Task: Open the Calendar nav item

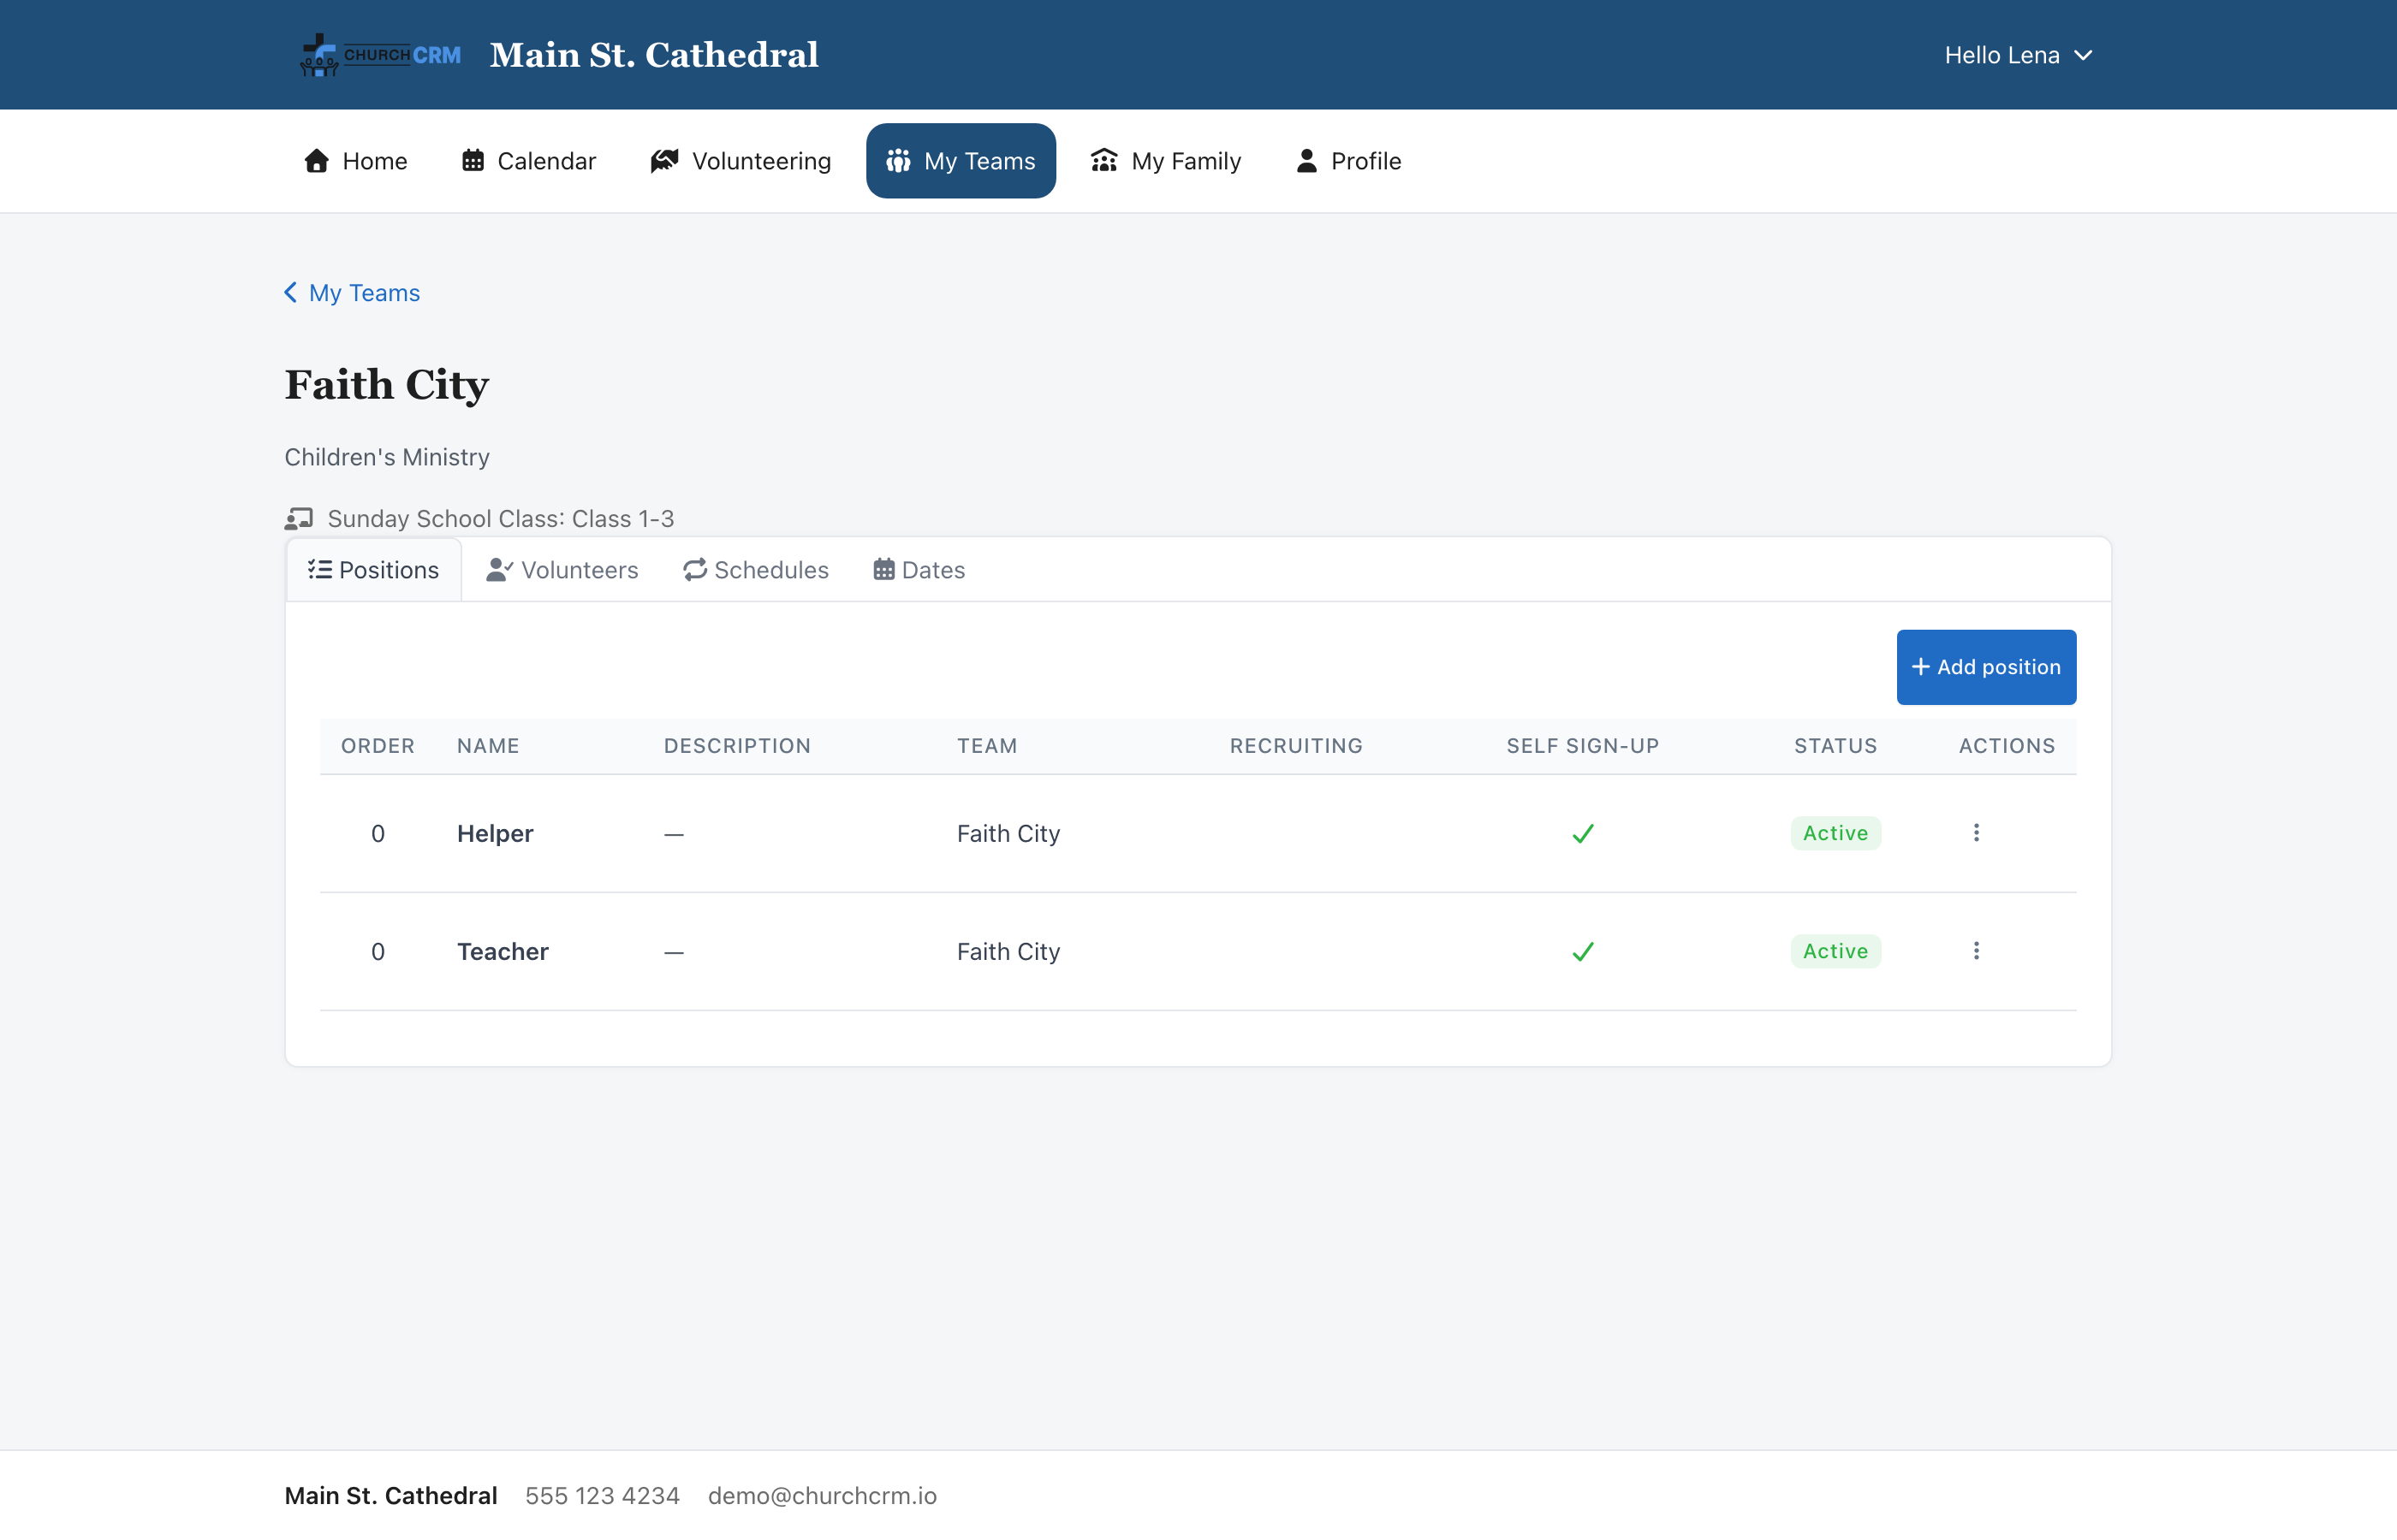Action: pos(528,161)
